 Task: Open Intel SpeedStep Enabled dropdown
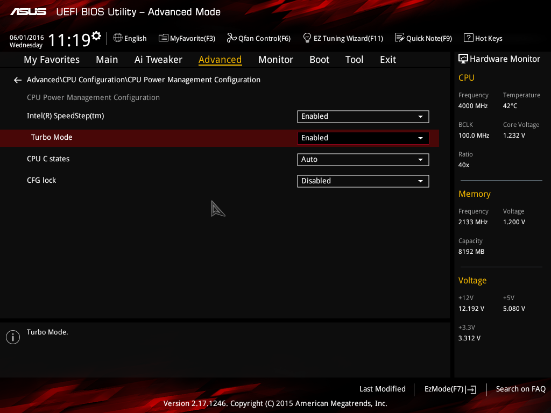click(x=363, y=117)
